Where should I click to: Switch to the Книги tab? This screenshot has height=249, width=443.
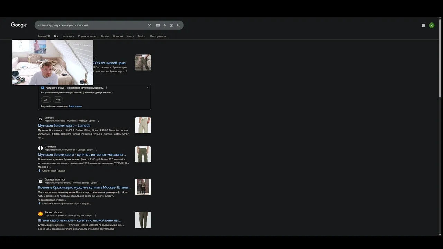point(130,36)
